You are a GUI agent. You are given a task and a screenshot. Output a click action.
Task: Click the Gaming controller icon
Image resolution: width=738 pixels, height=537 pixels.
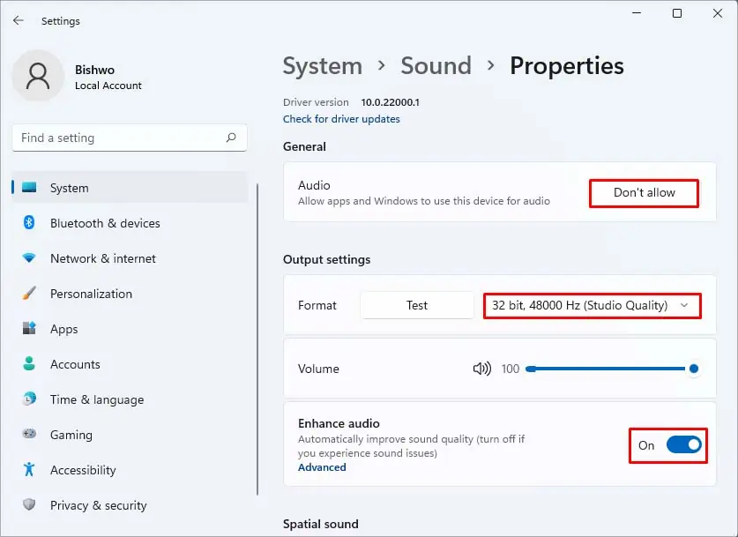click(x=29, y=434)
